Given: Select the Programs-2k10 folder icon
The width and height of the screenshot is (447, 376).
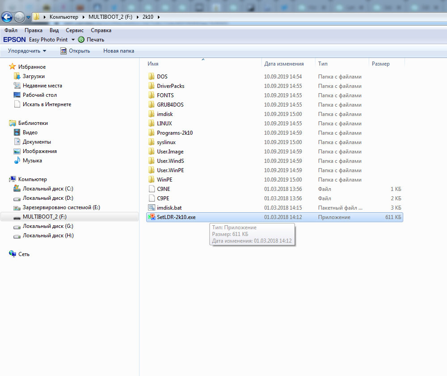Looking at the screenshot, I should coord(152,133).
